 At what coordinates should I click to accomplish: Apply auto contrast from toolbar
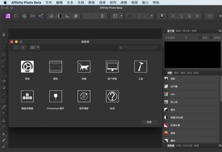tap(59, 16)
